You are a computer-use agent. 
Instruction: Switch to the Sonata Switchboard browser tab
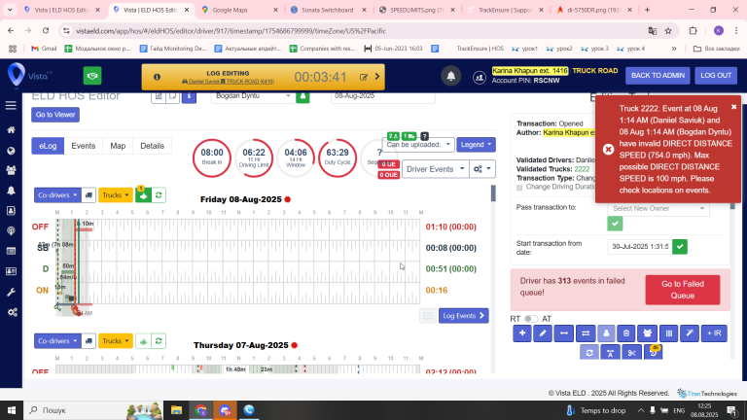click(x=328, y=10)
